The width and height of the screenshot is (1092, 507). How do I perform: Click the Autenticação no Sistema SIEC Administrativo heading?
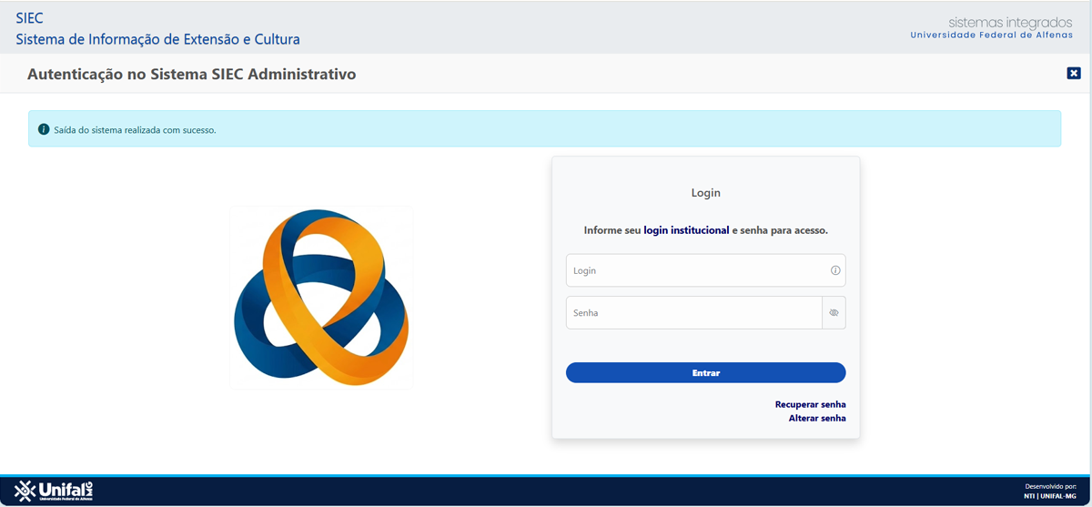point(191,74)
